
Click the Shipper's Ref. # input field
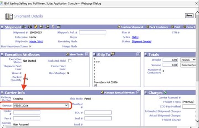click(x=93, y=32)
